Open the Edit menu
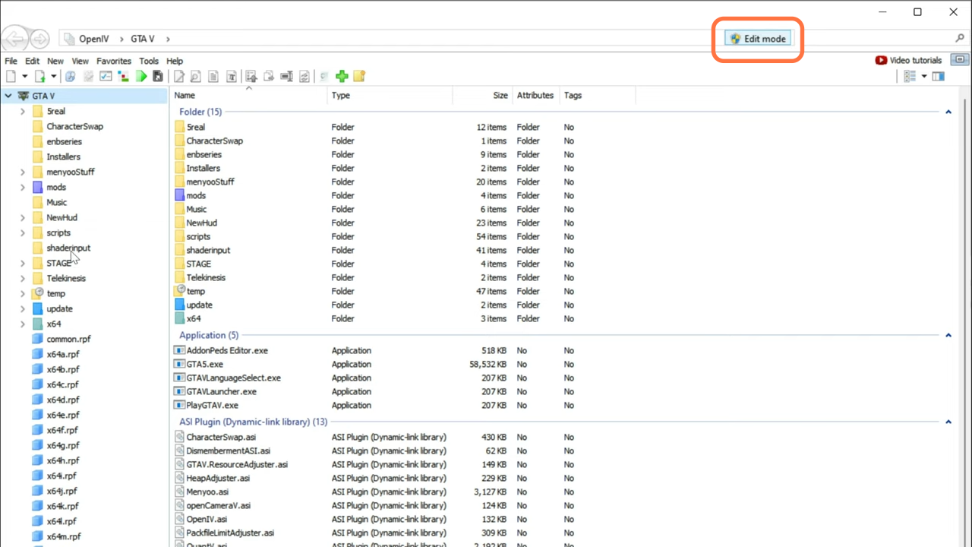This screenshot has height=547, width=972. point(32,61)
